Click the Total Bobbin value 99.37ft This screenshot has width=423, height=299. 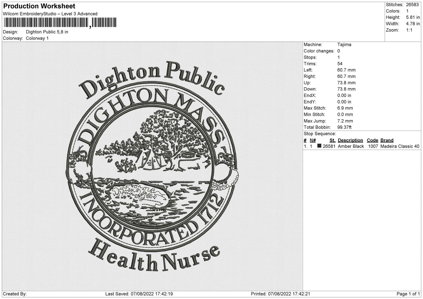[344, 127]
